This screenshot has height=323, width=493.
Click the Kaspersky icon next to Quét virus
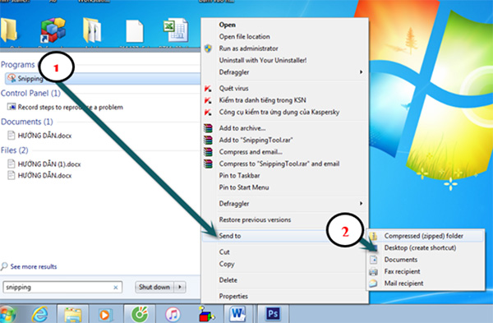(208, 89)
